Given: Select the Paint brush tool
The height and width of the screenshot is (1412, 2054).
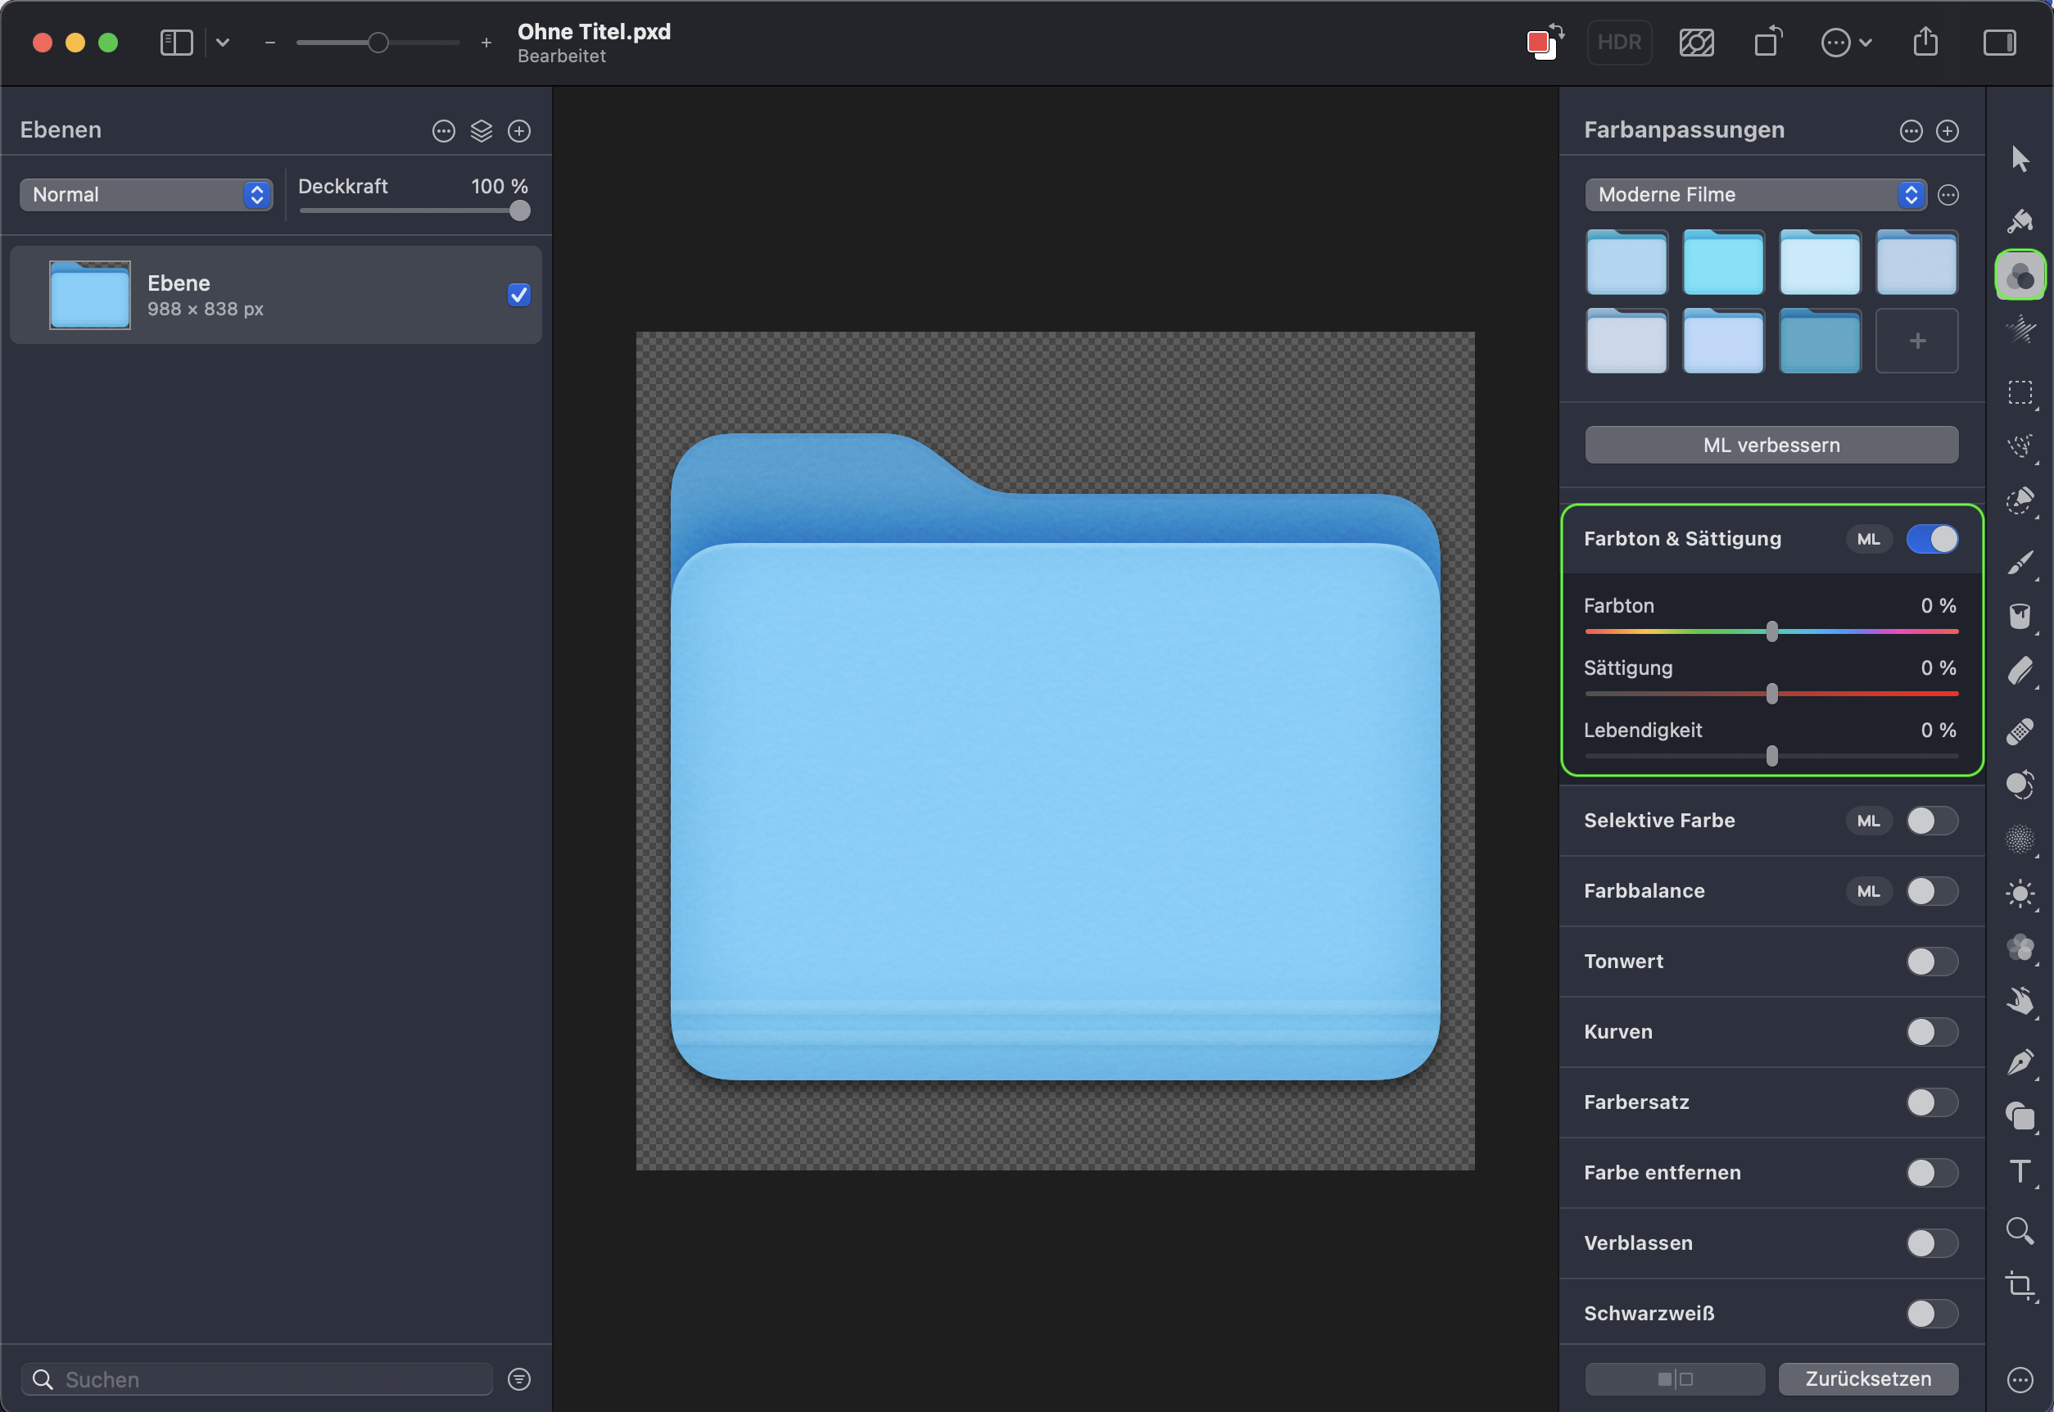Looking at the screenshot, I should [2020, 562].
